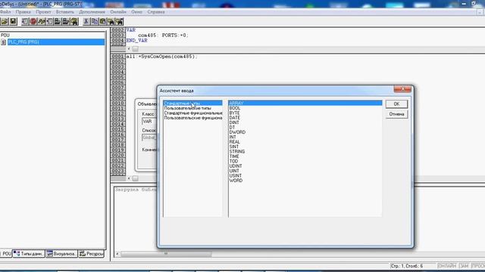Switch to the Визуализации tab
The width and height of the screenshot is (485, 272).
tap(61, 254)
